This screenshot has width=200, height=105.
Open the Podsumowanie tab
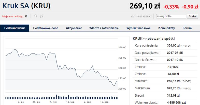(15, 28)
